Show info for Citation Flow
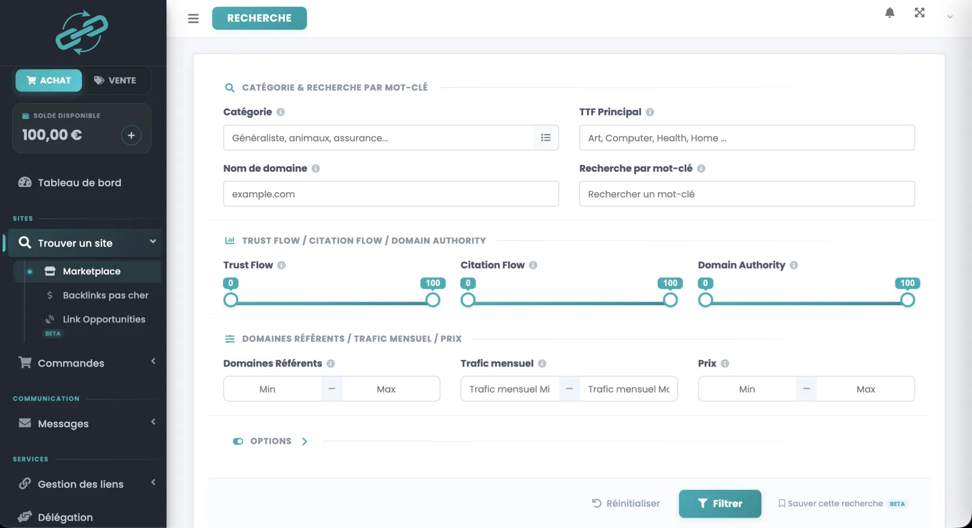Image resolution: width=972 pixels, height=528 pixels. (x=533, y=265)
